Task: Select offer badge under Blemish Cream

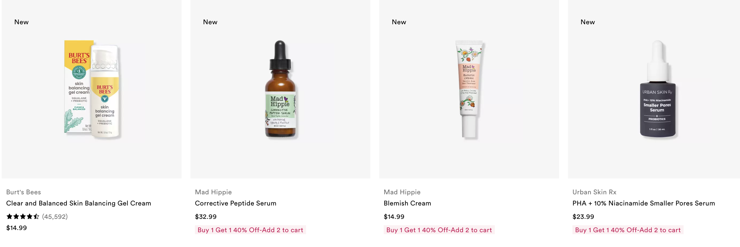Action: click(x=439, y=230)
